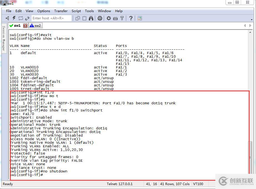Click 'Negotiation of Trunking: Disabled' line
This screenshot has width=256, height=189.
coord(46,135)
